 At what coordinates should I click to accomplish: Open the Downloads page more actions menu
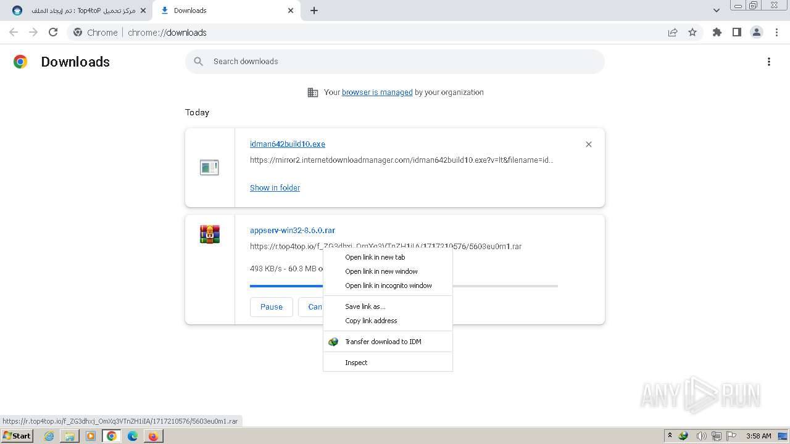coord(769,62)
